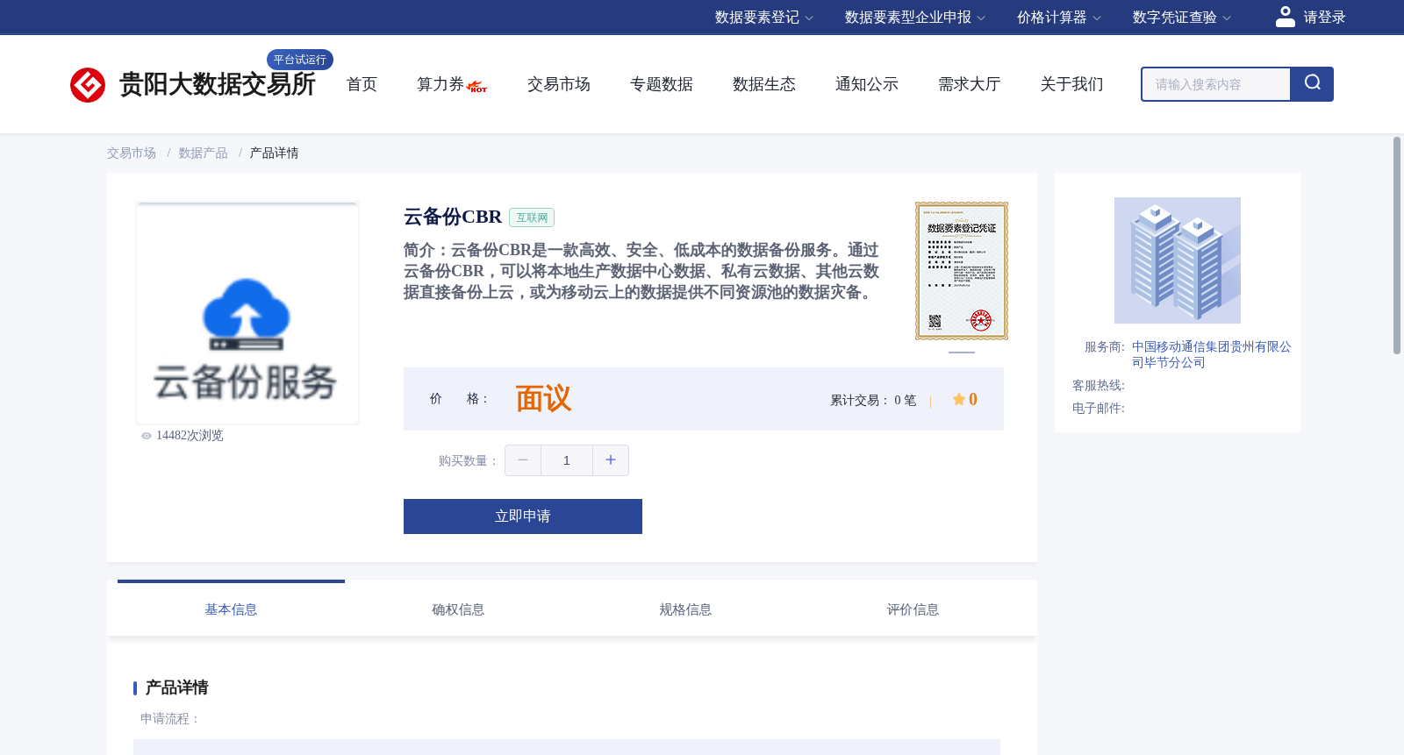The width and height of the screenshot is (1404, 755).
Task: Click provider link 中国移动通信集团贵州有限公司毕节分公司
Action: [x=1211, y=354]
